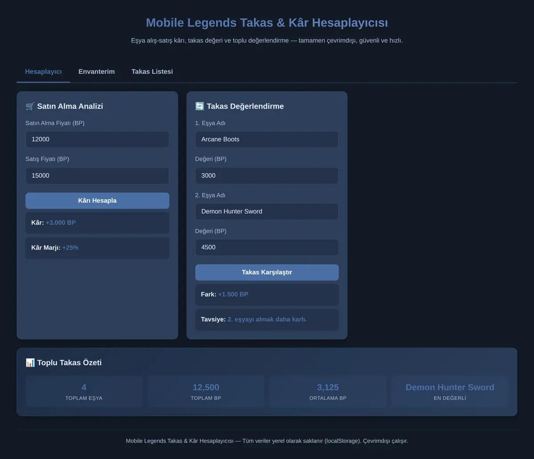Click the Ortalama BP card showing 3,125
534x459 pixels.
click(328, 391)
